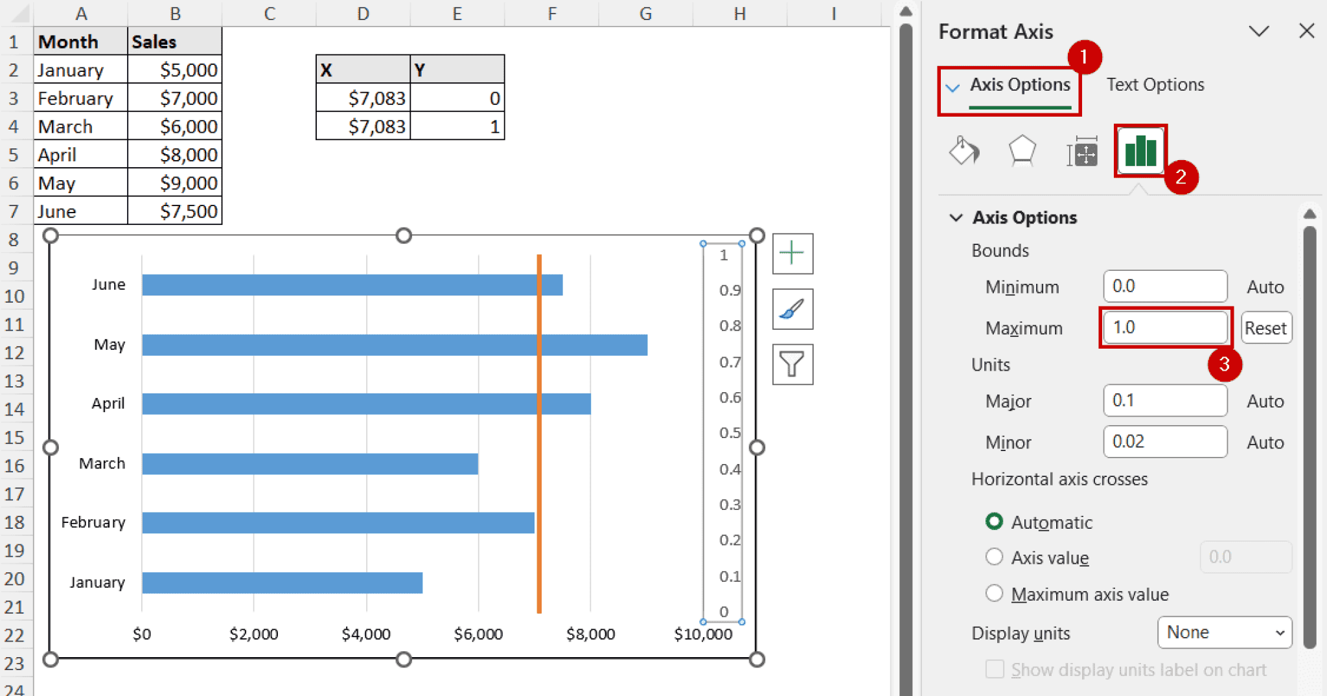Open the Size & Properties icon
Viewport: 1327px width, 696px height.
(x=1081, y=151)
